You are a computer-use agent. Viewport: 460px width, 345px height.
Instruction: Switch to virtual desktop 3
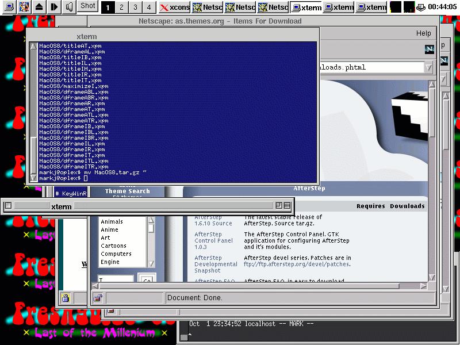click(135, 7)
